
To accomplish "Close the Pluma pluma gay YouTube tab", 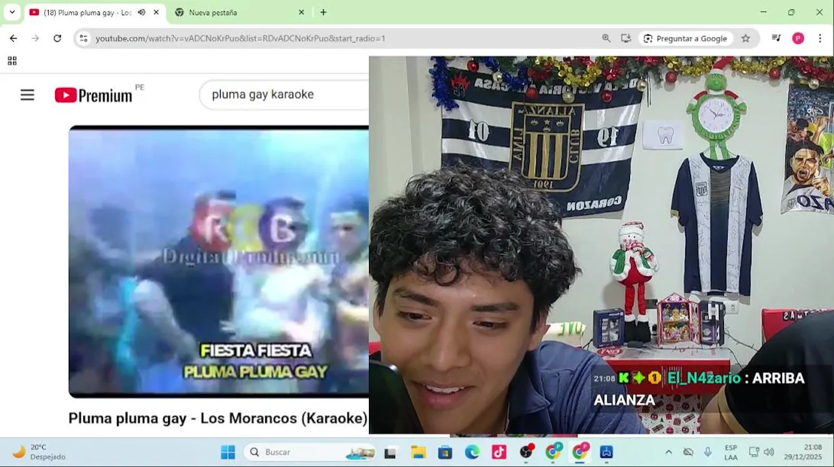I will tap(156, 12).
